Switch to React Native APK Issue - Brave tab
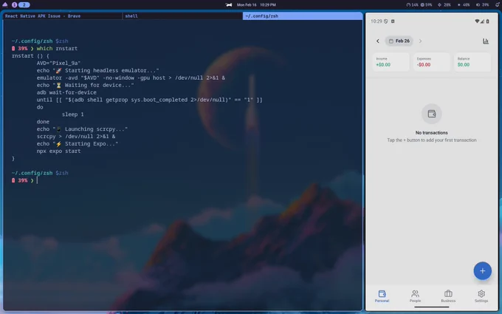 (x=63, y=16)
